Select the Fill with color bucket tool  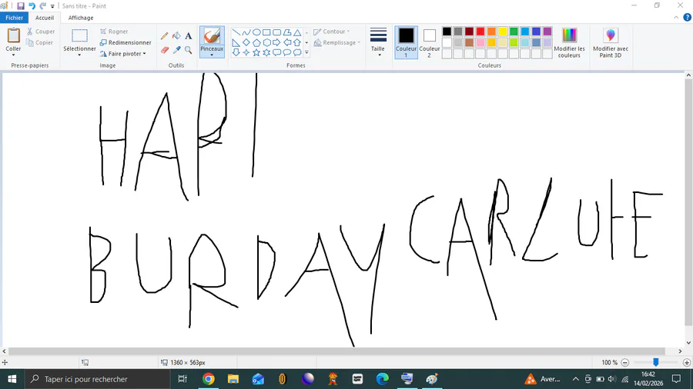176,36
